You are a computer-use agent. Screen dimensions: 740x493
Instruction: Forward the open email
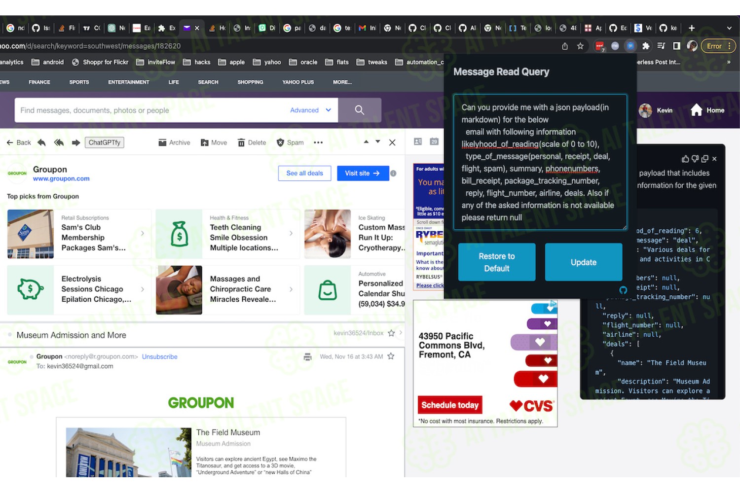[x=75, y=142]
